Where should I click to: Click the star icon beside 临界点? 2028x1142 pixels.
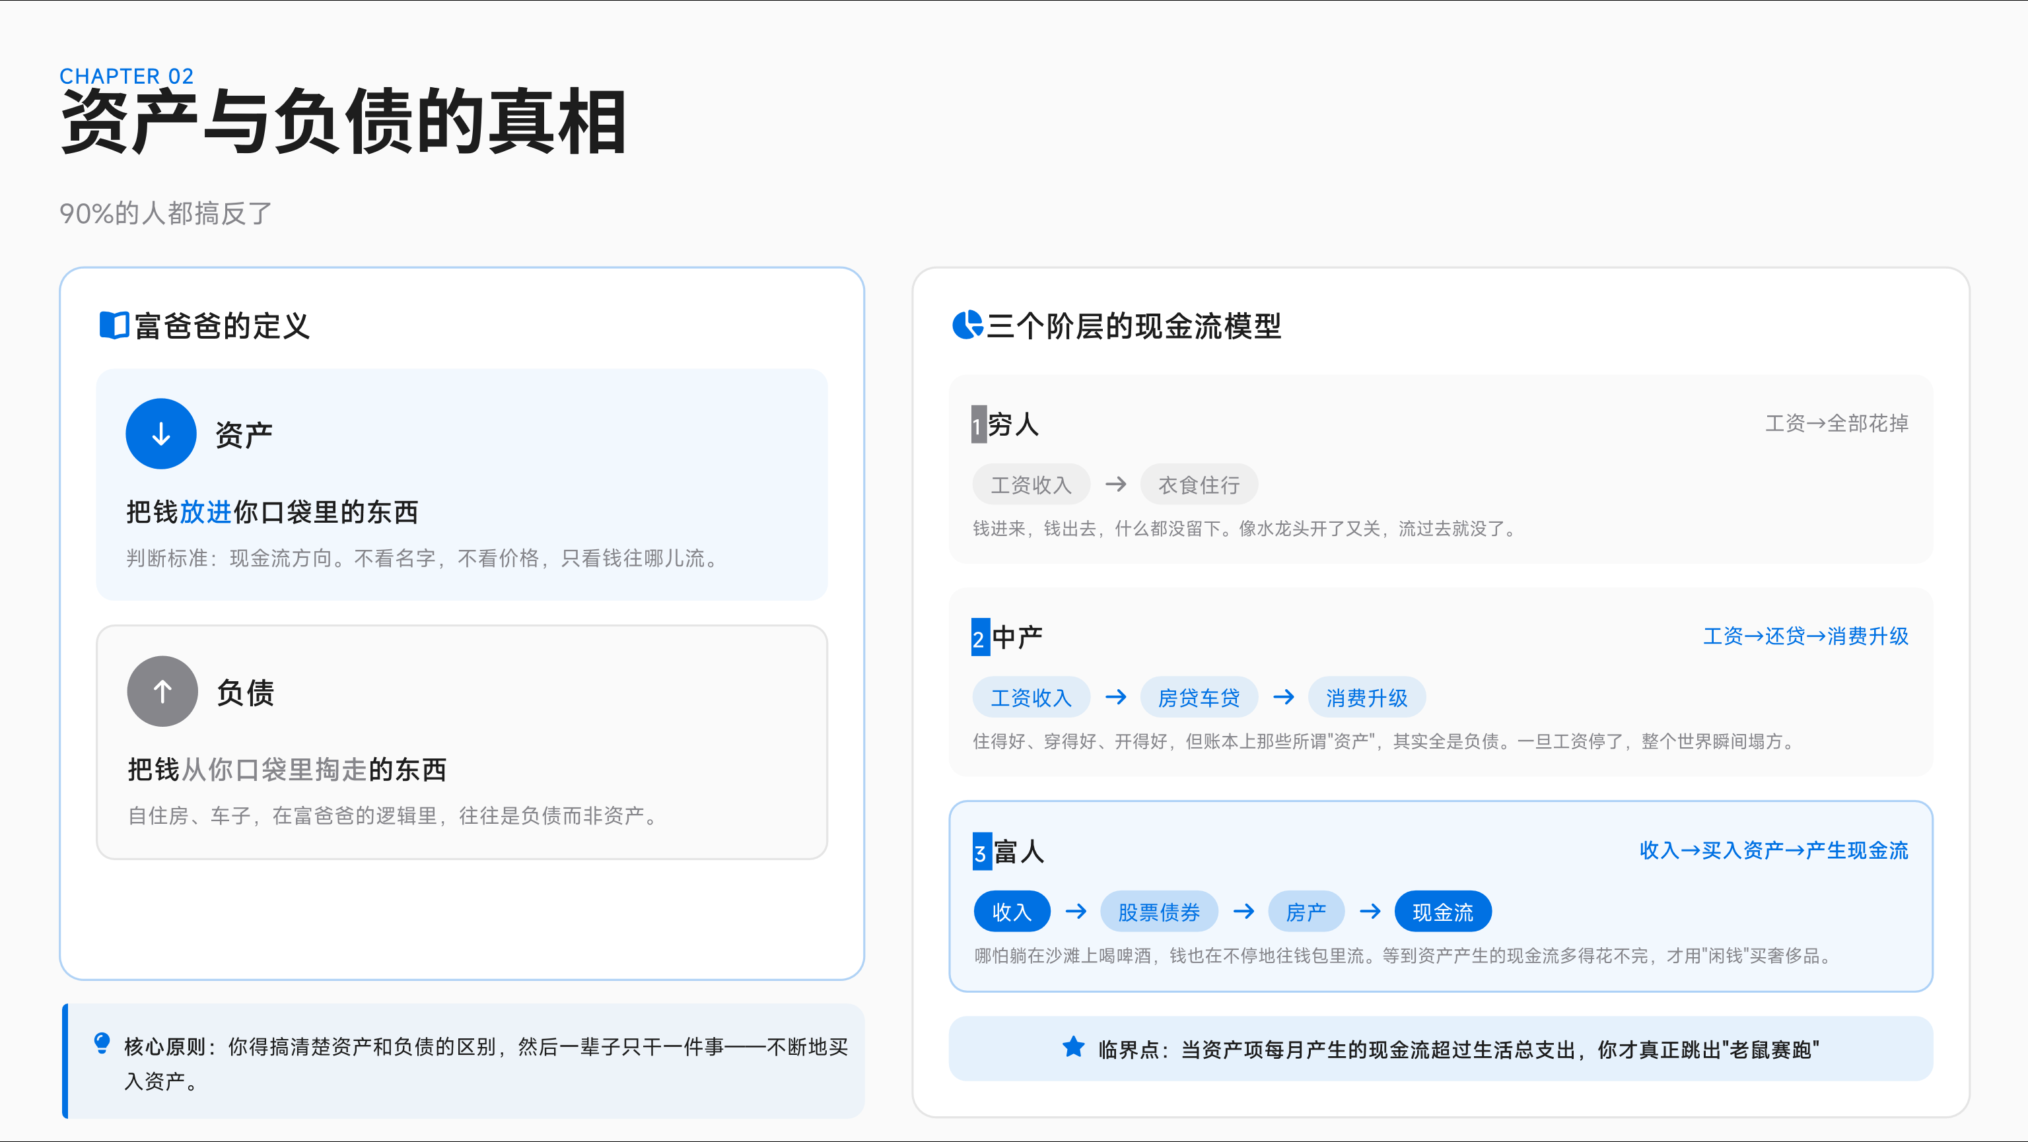pos(1073,1048)
